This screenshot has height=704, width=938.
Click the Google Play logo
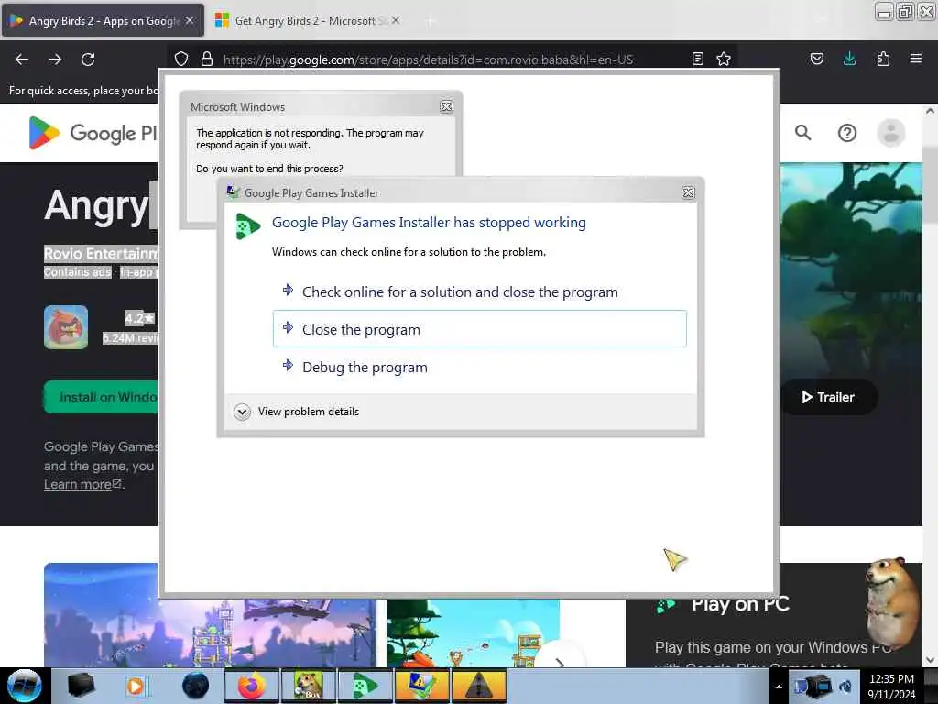[x=93, y=133]
